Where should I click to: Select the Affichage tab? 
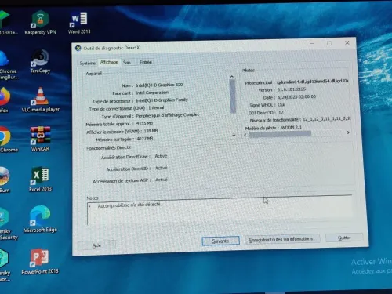click(109, 62)
